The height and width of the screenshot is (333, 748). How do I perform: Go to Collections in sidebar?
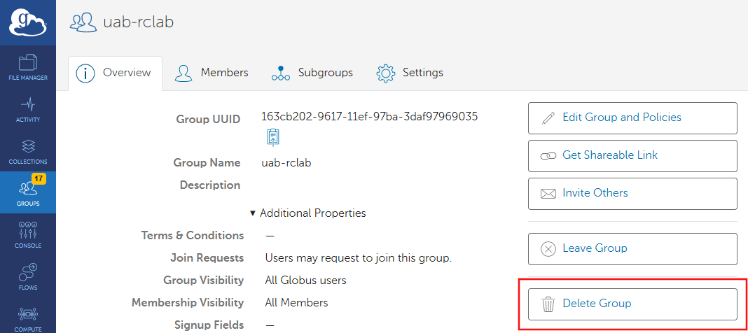coord(28,151)
